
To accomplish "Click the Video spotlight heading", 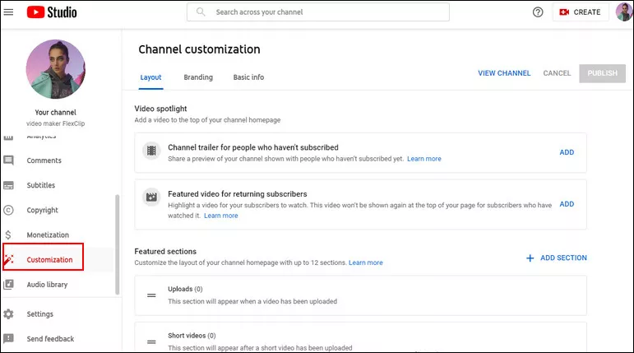I will [x=160, y=109].
